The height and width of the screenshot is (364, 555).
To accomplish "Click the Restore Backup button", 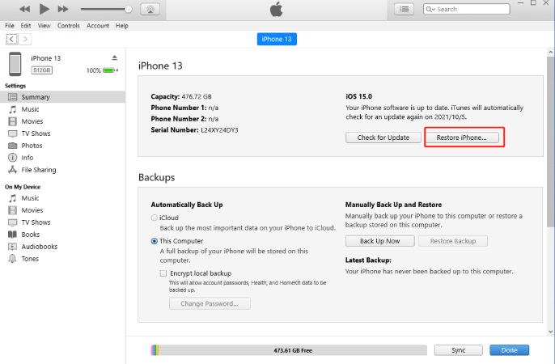I will tap(453, 241).
